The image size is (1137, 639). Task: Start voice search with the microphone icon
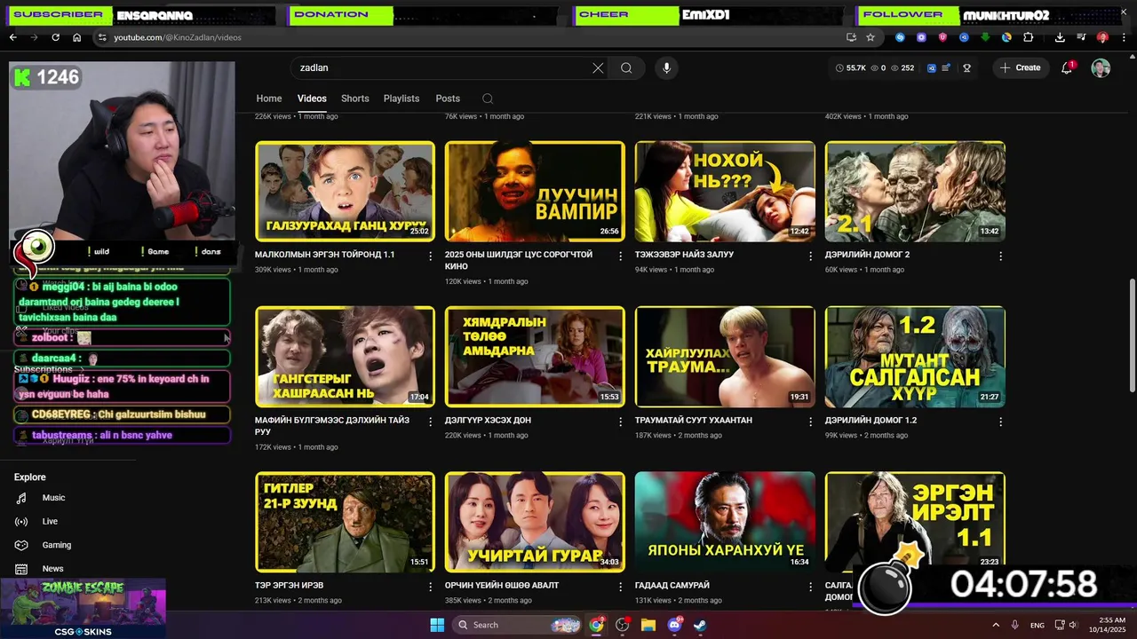pyautogui.click(x=666, y=67)
